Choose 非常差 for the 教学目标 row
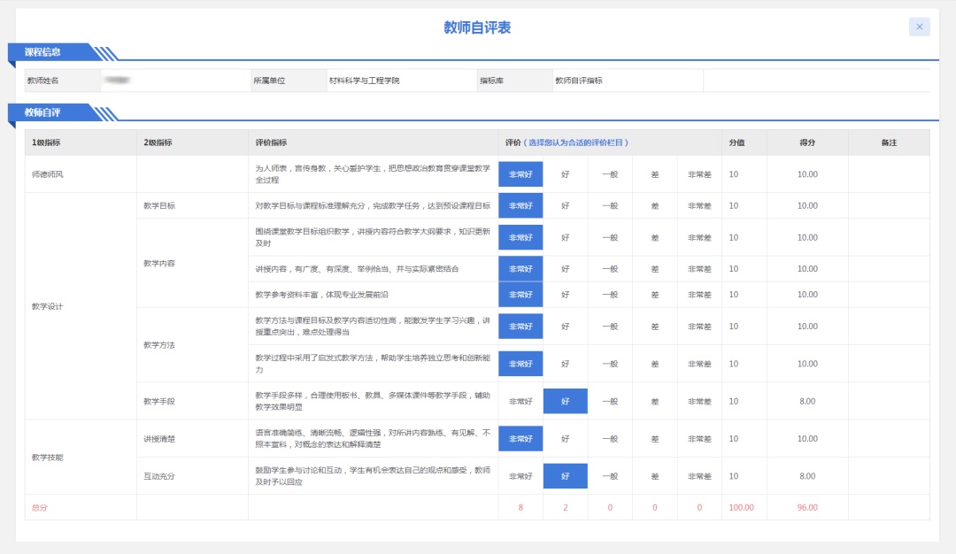The image size is (956, 554). click(x=699, y=205)
